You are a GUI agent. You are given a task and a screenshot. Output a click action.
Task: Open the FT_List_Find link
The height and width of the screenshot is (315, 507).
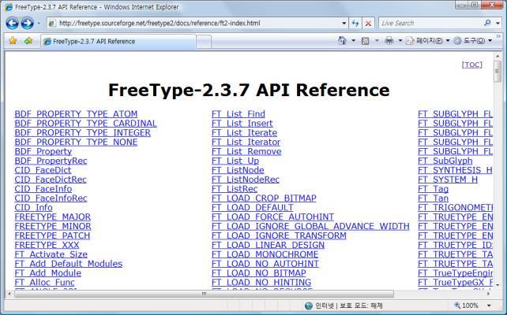pyautogui.click(x=238, y=114)
